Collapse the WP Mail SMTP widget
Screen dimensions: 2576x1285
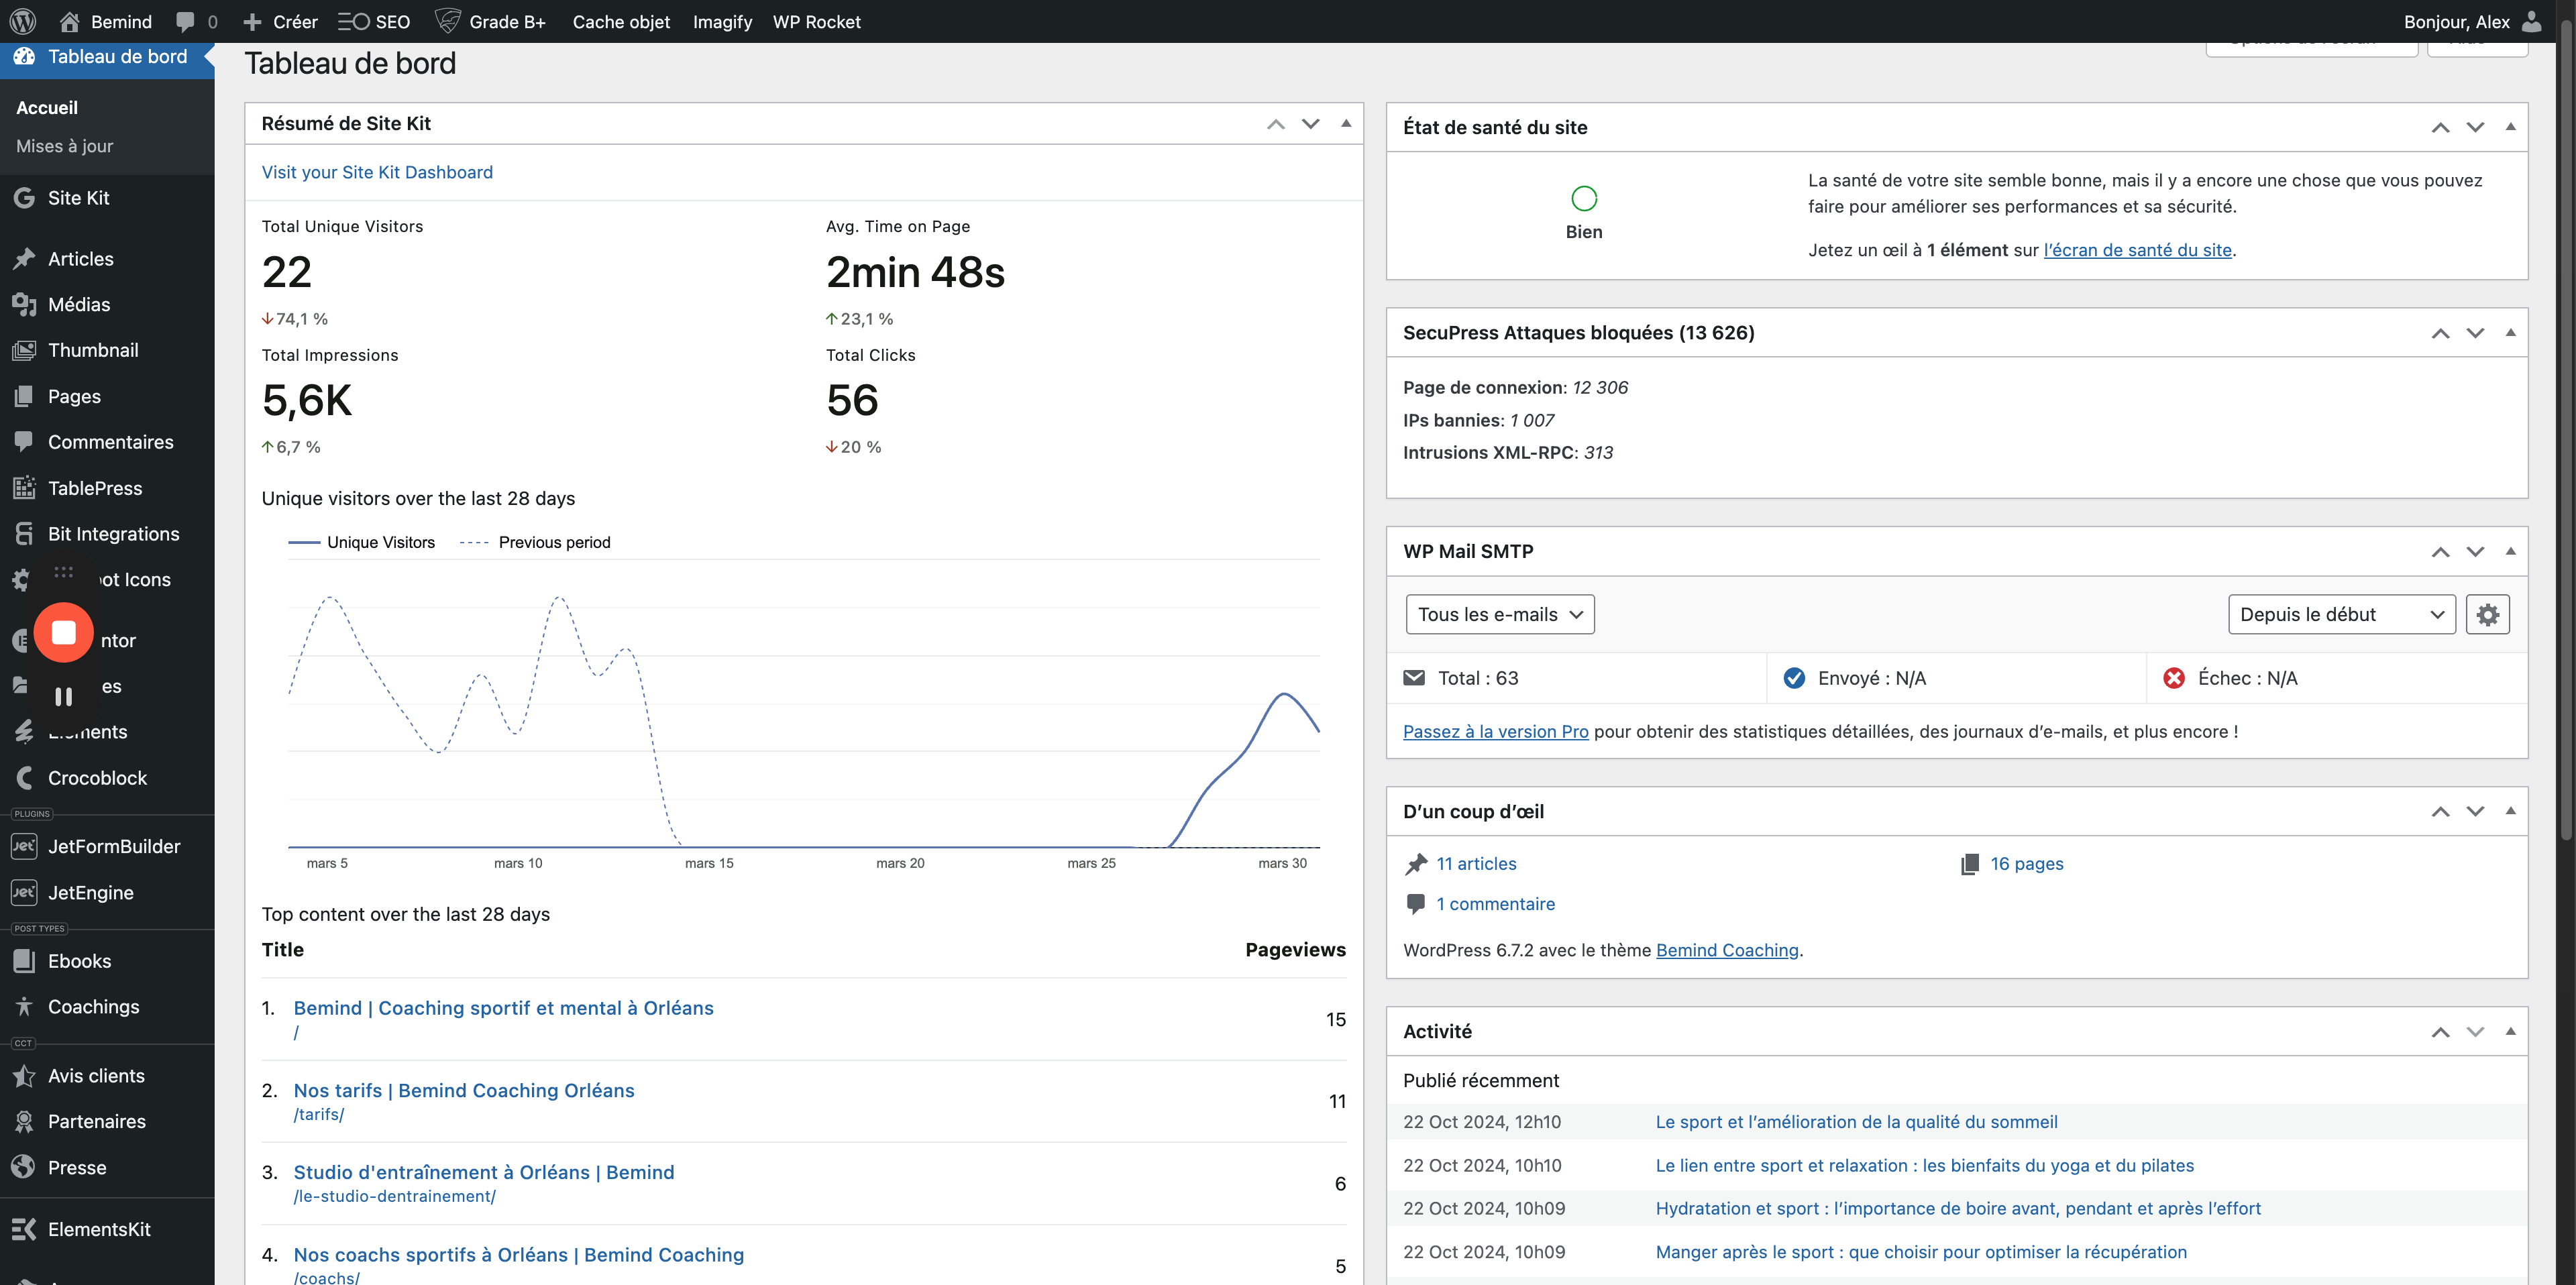pos(2510,551)
